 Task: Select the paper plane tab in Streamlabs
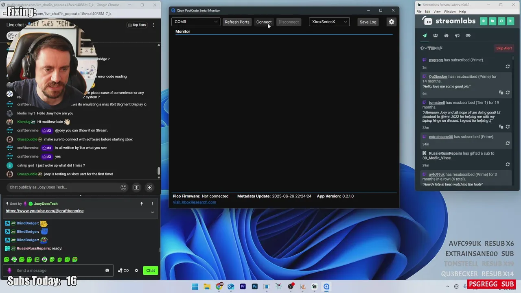tap(425, 35)
